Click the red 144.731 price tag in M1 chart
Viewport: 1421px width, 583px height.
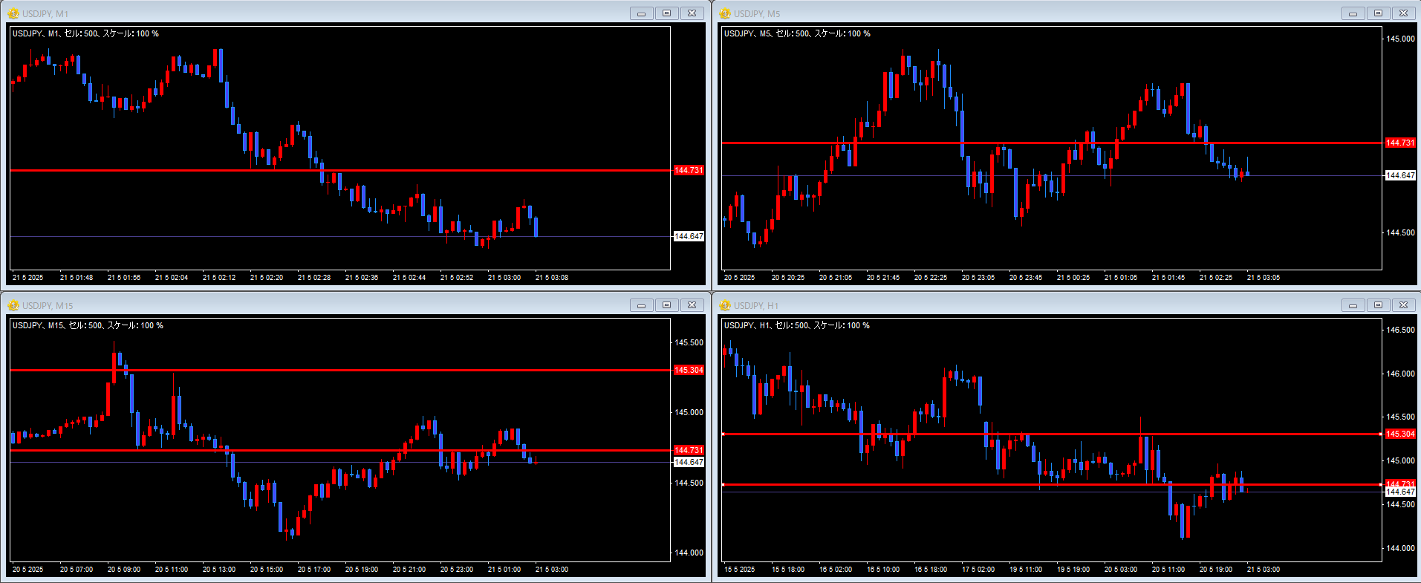pyautogui.click(x=689, y=170)
